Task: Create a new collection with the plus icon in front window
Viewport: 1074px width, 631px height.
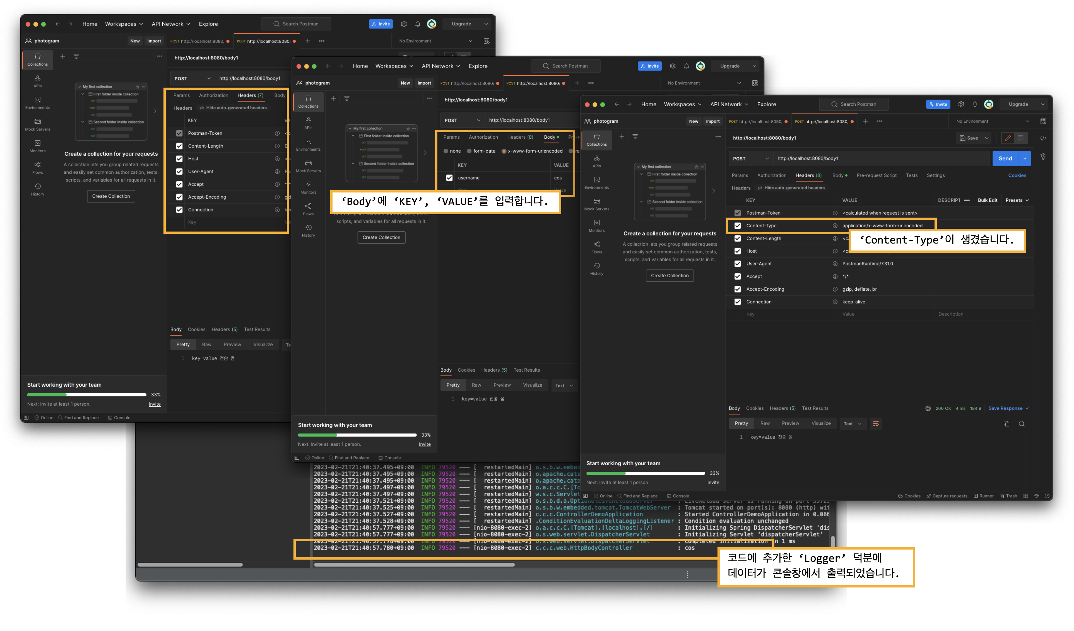Action: [622, 137]
